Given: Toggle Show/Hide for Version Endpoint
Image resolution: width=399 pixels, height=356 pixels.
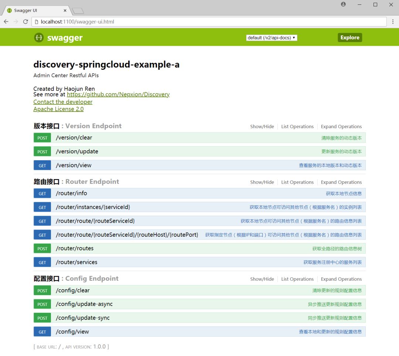Looking at the screenshot, I should coord(262,126).
